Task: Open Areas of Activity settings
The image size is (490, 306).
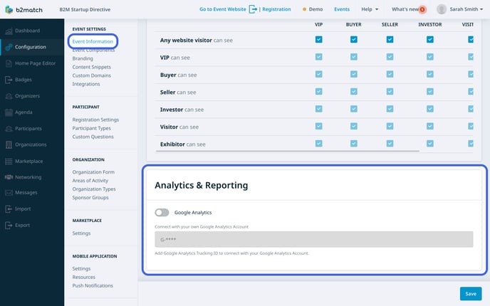Action: coord(90,181)
